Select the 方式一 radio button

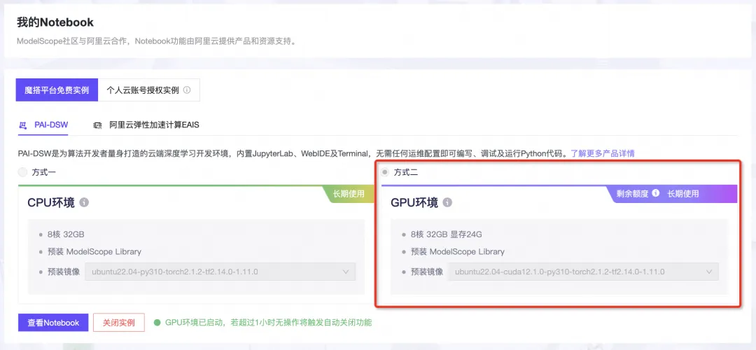pyautogui.click(x=22, y=172)
